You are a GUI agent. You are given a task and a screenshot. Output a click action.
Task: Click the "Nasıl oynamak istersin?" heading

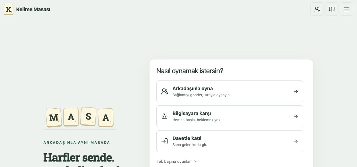tap(190, 71)
